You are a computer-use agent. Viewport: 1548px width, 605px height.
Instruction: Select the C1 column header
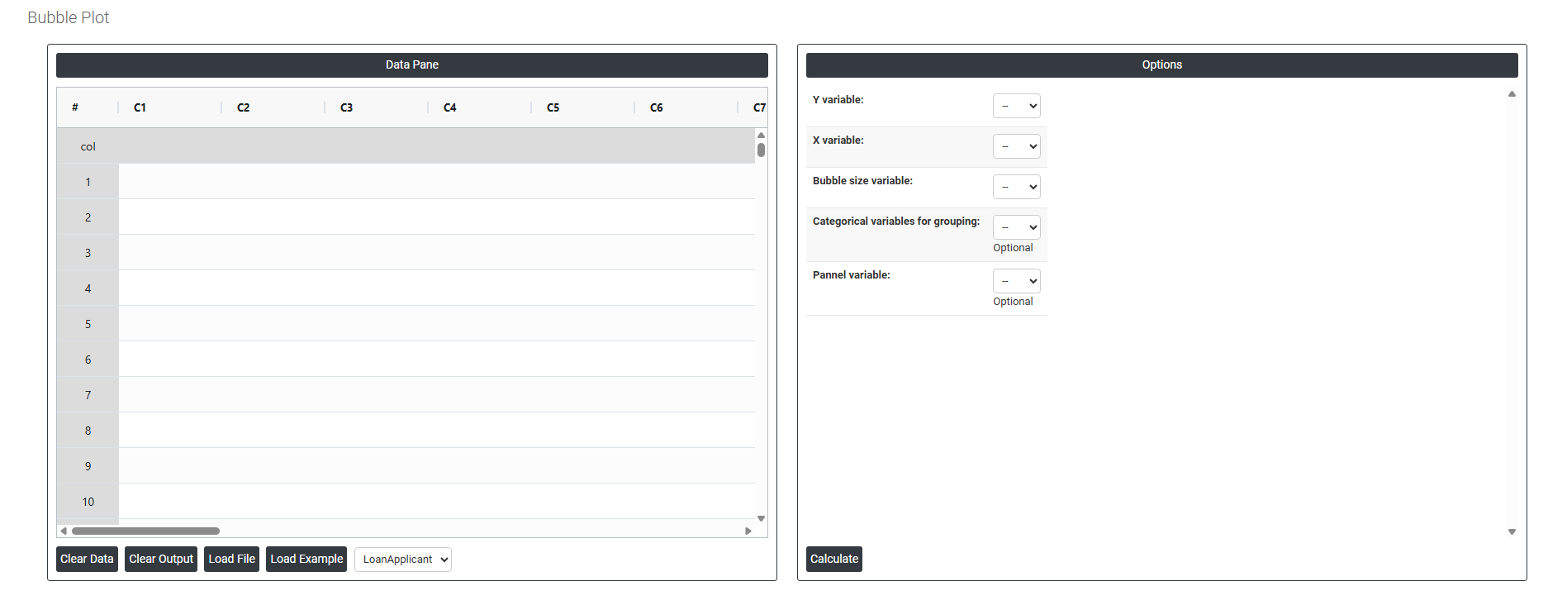tap(140, 107)
